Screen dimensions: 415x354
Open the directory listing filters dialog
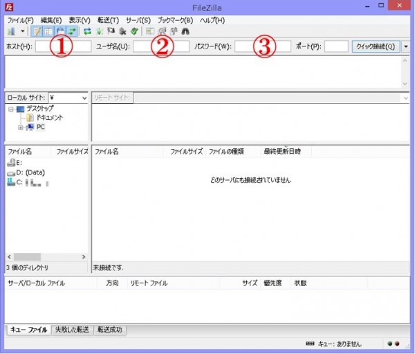[x=150, y=32]
